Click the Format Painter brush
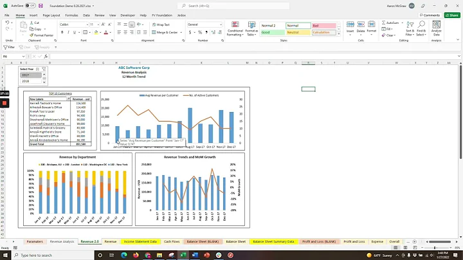Viewport: 463px width, 260px height. tap(32, 35)
